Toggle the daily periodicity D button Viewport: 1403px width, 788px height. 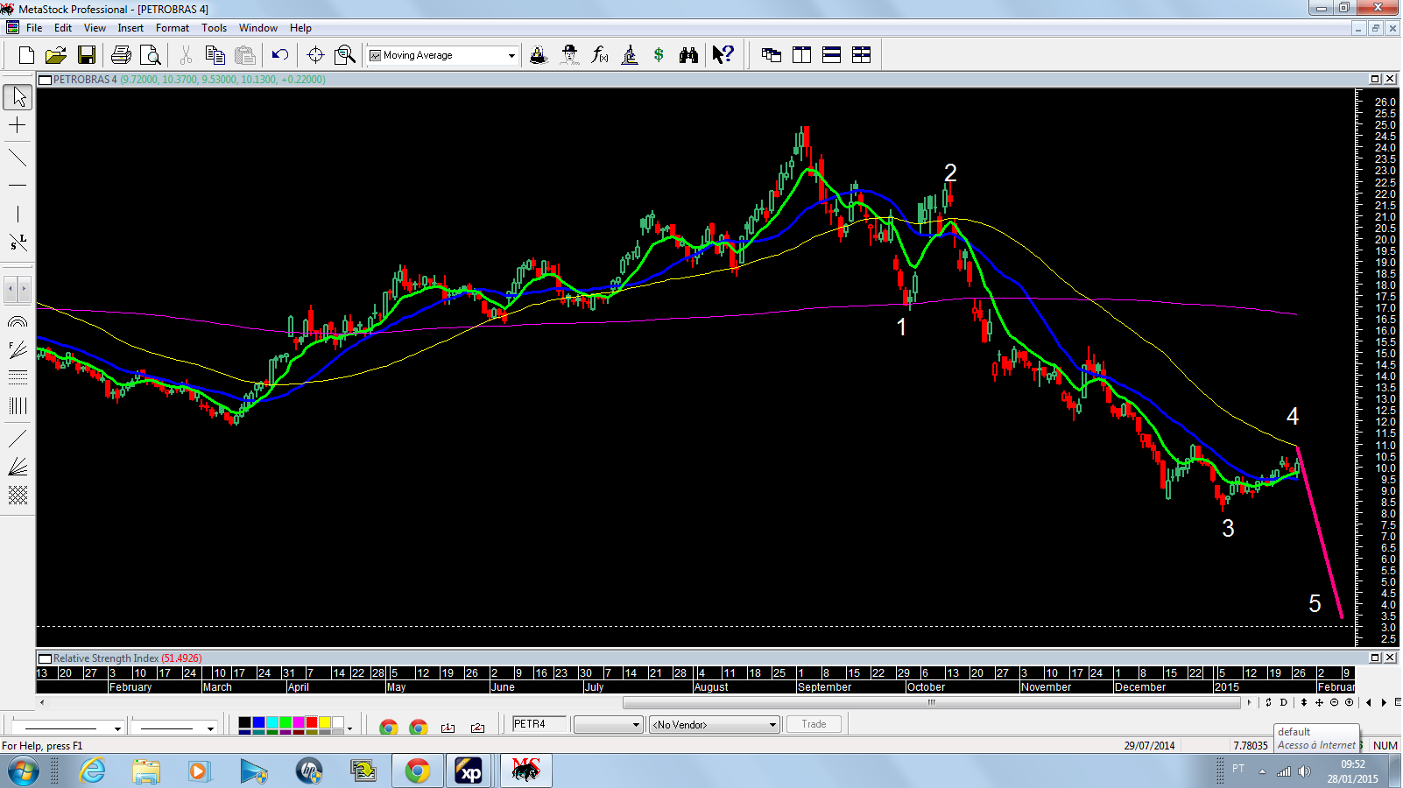[x=1284, y=702]
